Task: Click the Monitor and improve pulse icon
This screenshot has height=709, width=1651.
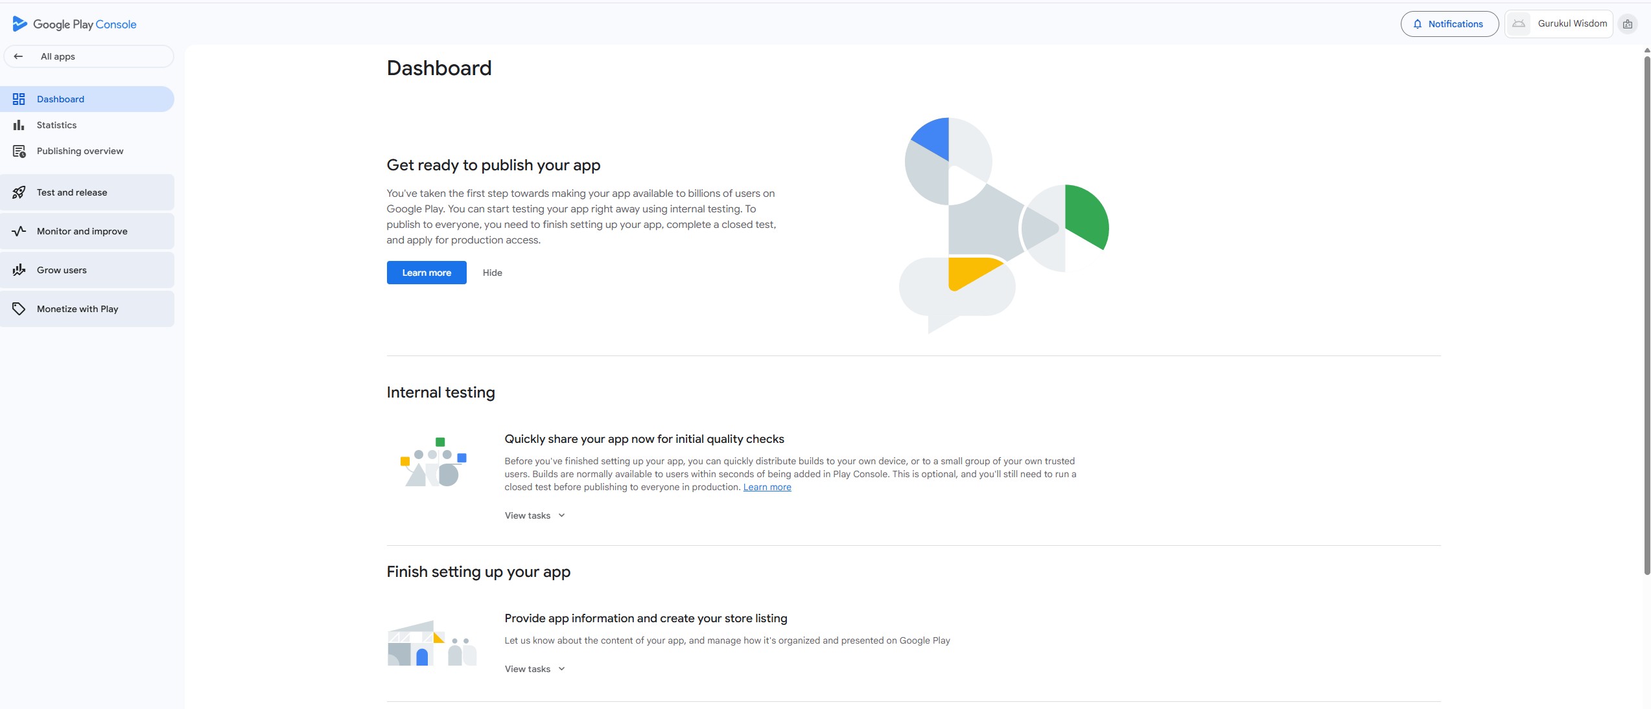Action: tap(19, 231)
